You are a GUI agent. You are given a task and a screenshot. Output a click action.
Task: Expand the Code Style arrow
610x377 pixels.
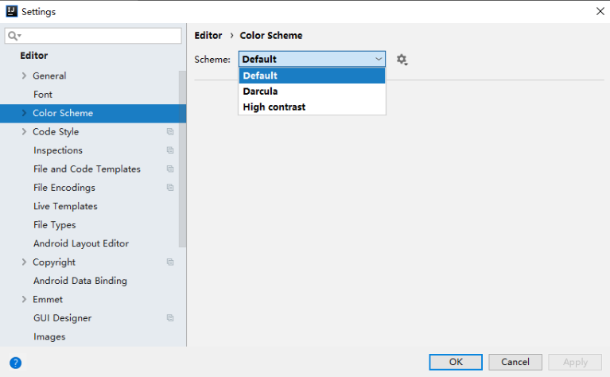coord(24,132)
